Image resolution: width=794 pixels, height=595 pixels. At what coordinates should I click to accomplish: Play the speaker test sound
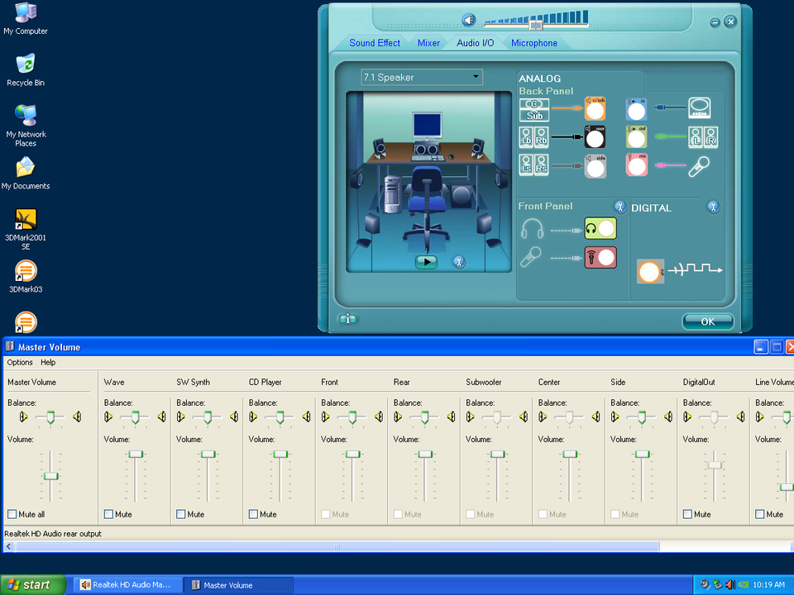[x=426, y=262]
